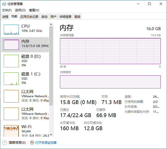Open the 选项(O) menu
The width and height of the screenshot is (167, 149).
click(x=20, y=10)
